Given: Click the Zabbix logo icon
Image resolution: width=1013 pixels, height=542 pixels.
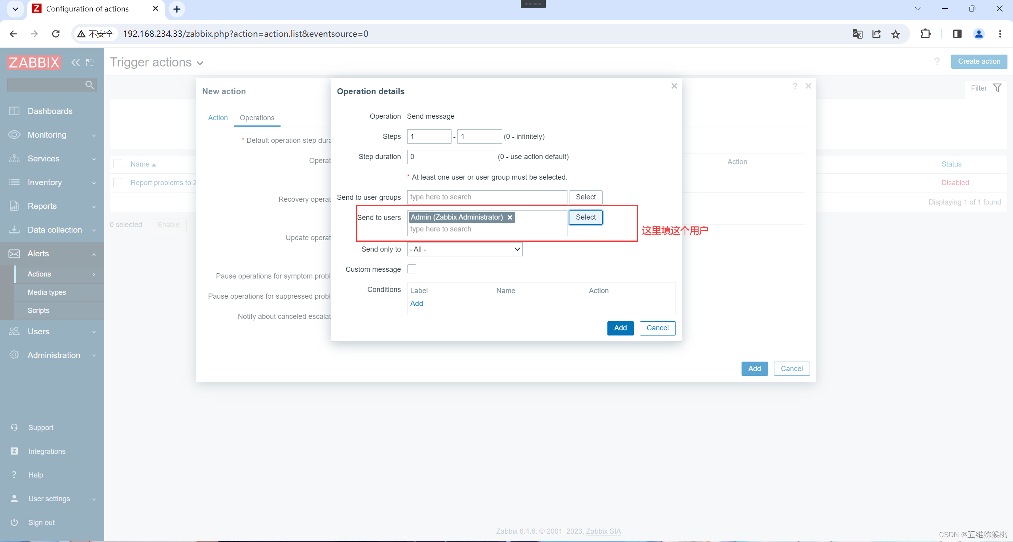Looking at the screenshot, I should [x=36, y=62].
